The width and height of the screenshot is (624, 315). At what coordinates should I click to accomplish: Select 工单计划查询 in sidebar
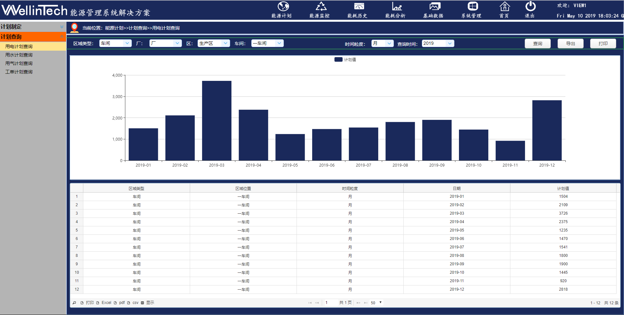(x=33, y=72)
